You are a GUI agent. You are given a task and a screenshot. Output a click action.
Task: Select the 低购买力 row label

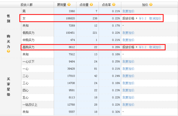click(28, 33)
